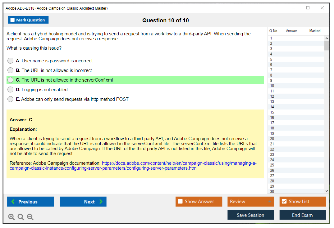Jump to question 15 in the list
Screen dimensions: 334x228
[x=272, y=112]
